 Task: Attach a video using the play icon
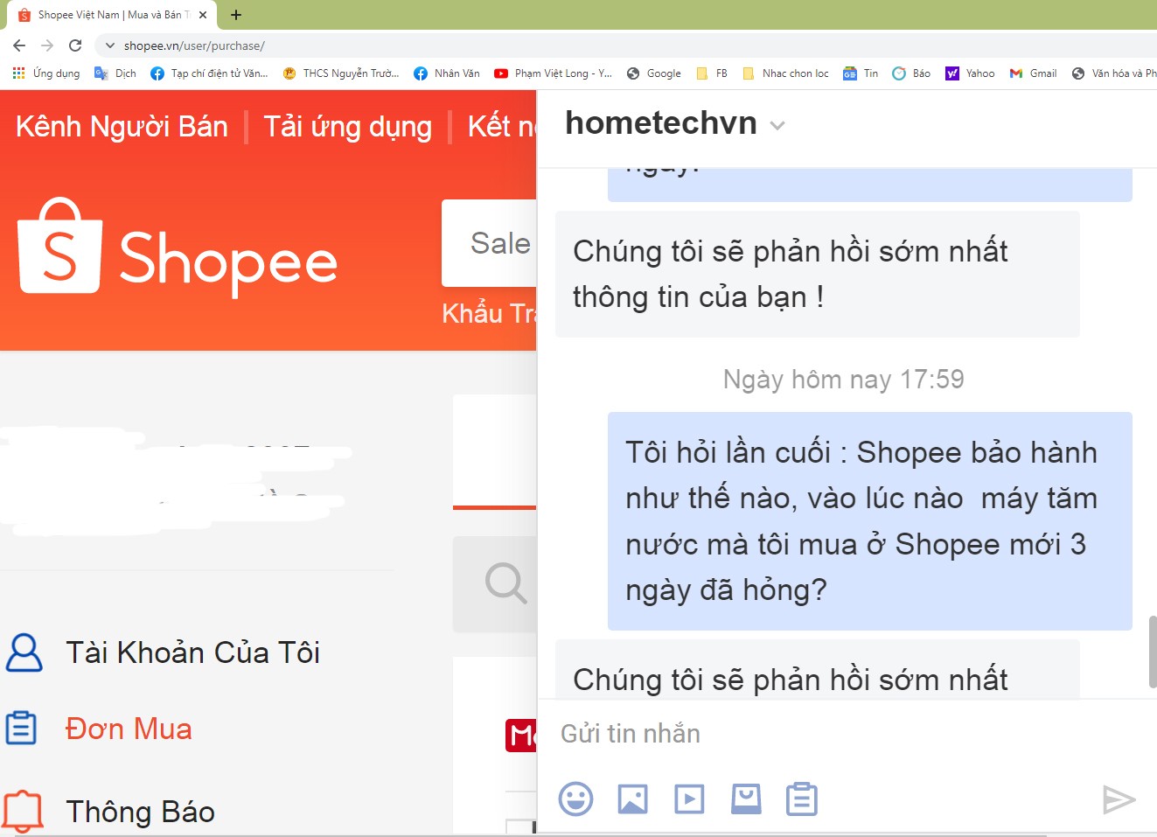click(689, 799)
